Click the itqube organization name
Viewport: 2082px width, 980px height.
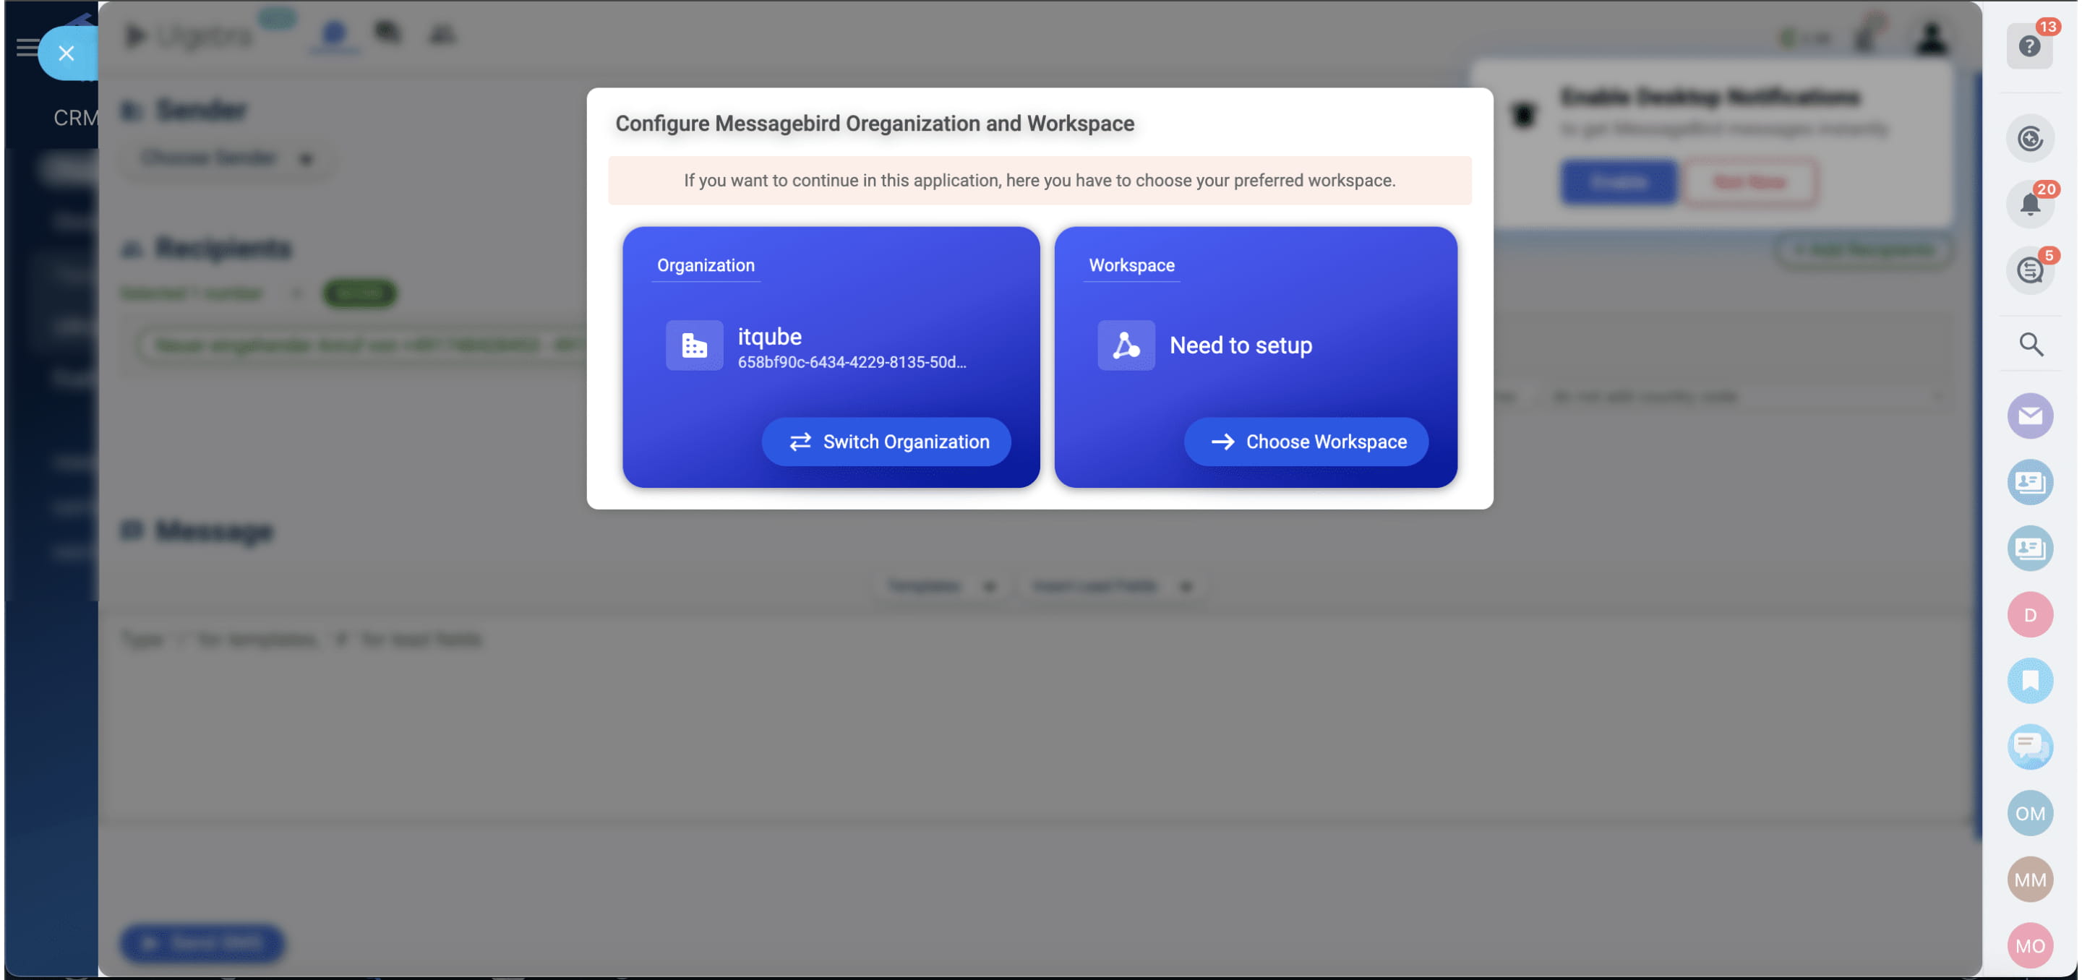(x=769, y=336)
